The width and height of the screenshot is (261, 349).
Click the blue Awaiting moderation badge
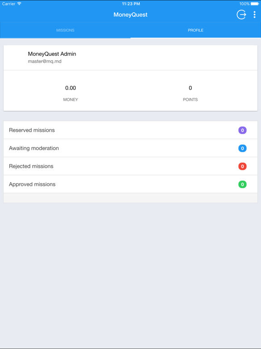(x=242, y=148)
